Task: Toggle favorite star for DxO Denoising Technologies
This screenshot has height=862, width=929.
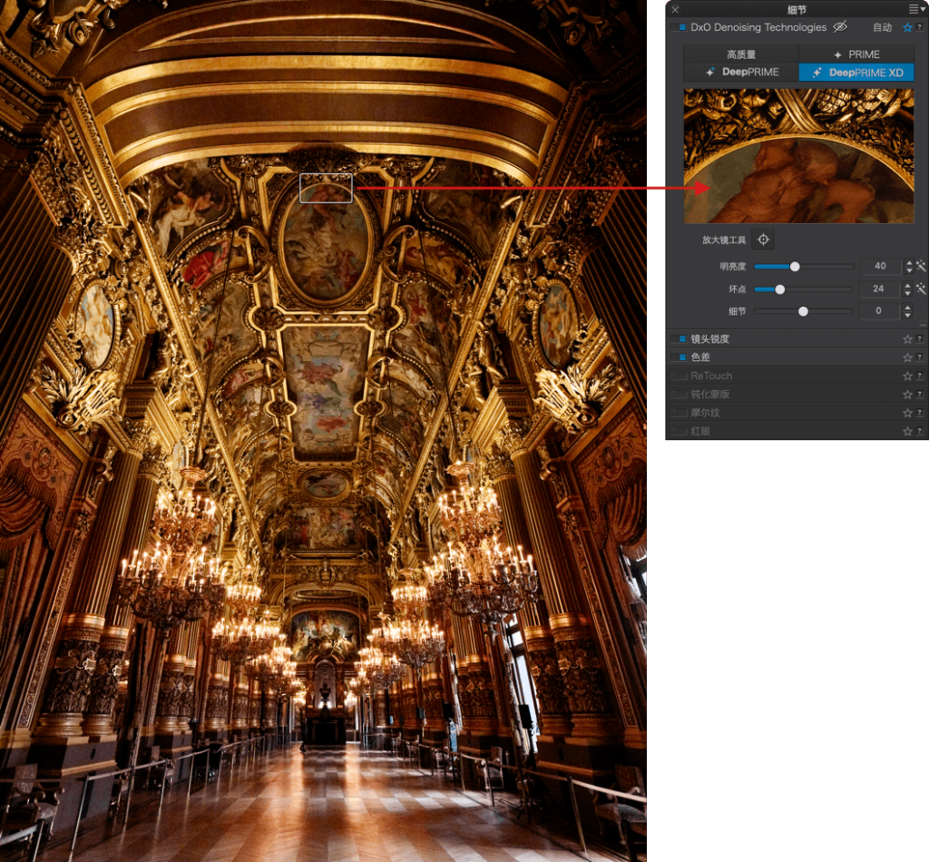Action: tap(907, 27)
